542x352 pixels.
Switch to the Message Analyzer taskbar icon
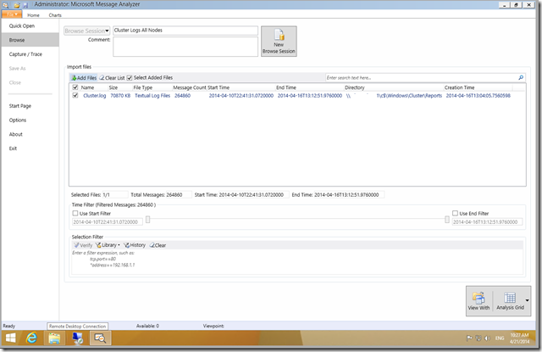point(100,338)
